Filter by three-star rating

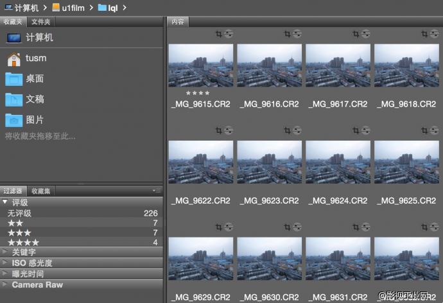[x=82, y=232]
